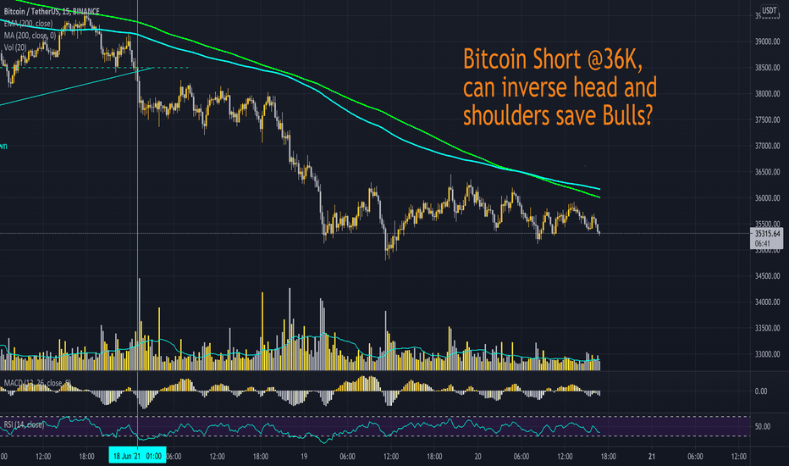The image size is (789, 466).
Task: Click the MACD 0.00 scale label
Action: (x=761, y=391)
